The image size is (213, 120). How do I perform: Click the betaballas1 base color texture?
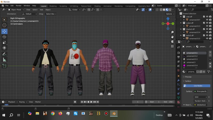(x=200, y=105)
